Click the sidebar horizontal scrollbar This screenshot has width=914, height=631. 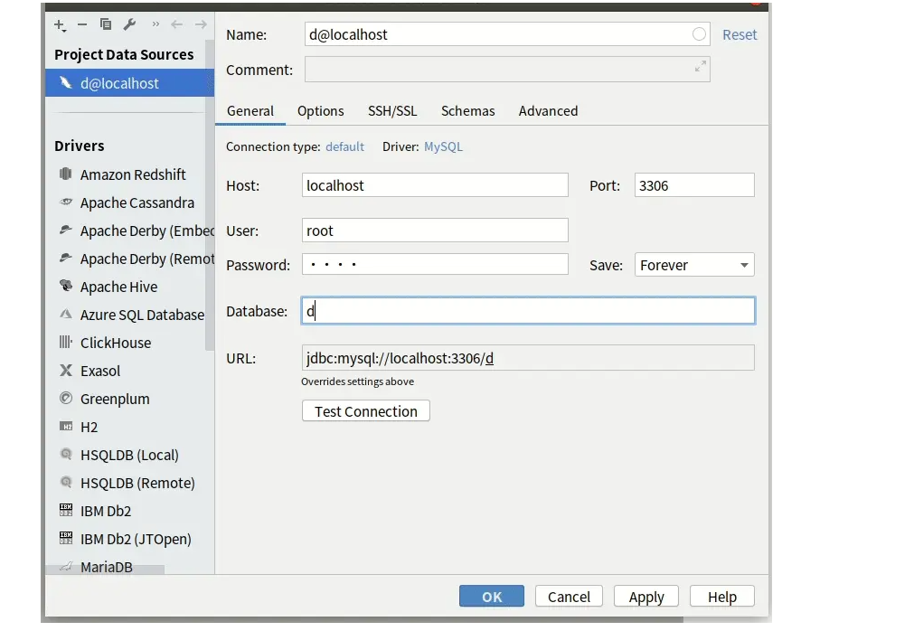click(x=105, y=570)
